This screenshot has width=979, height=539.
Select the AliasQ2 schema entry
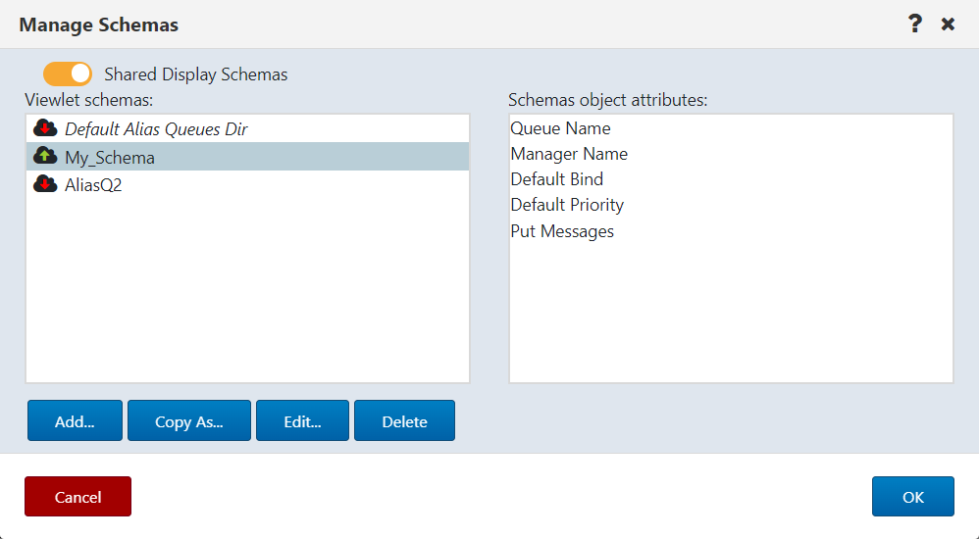[x=248, y=184]
